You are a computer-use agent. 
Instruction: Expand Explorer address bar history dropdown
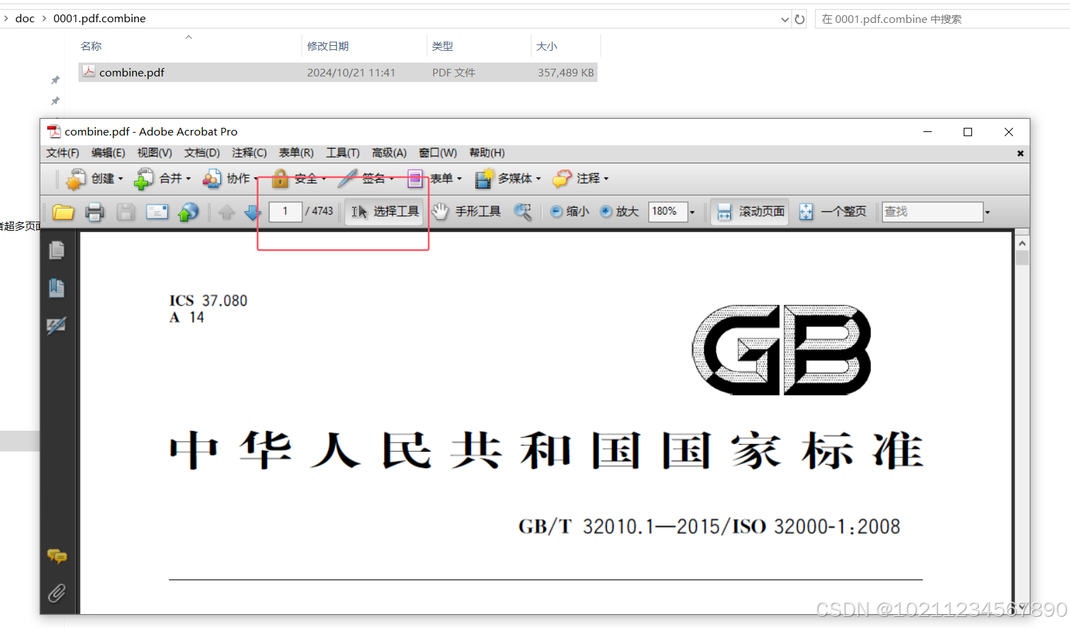784,19
